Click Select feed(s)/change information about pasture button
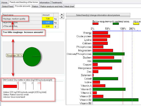 coord(98,15)
